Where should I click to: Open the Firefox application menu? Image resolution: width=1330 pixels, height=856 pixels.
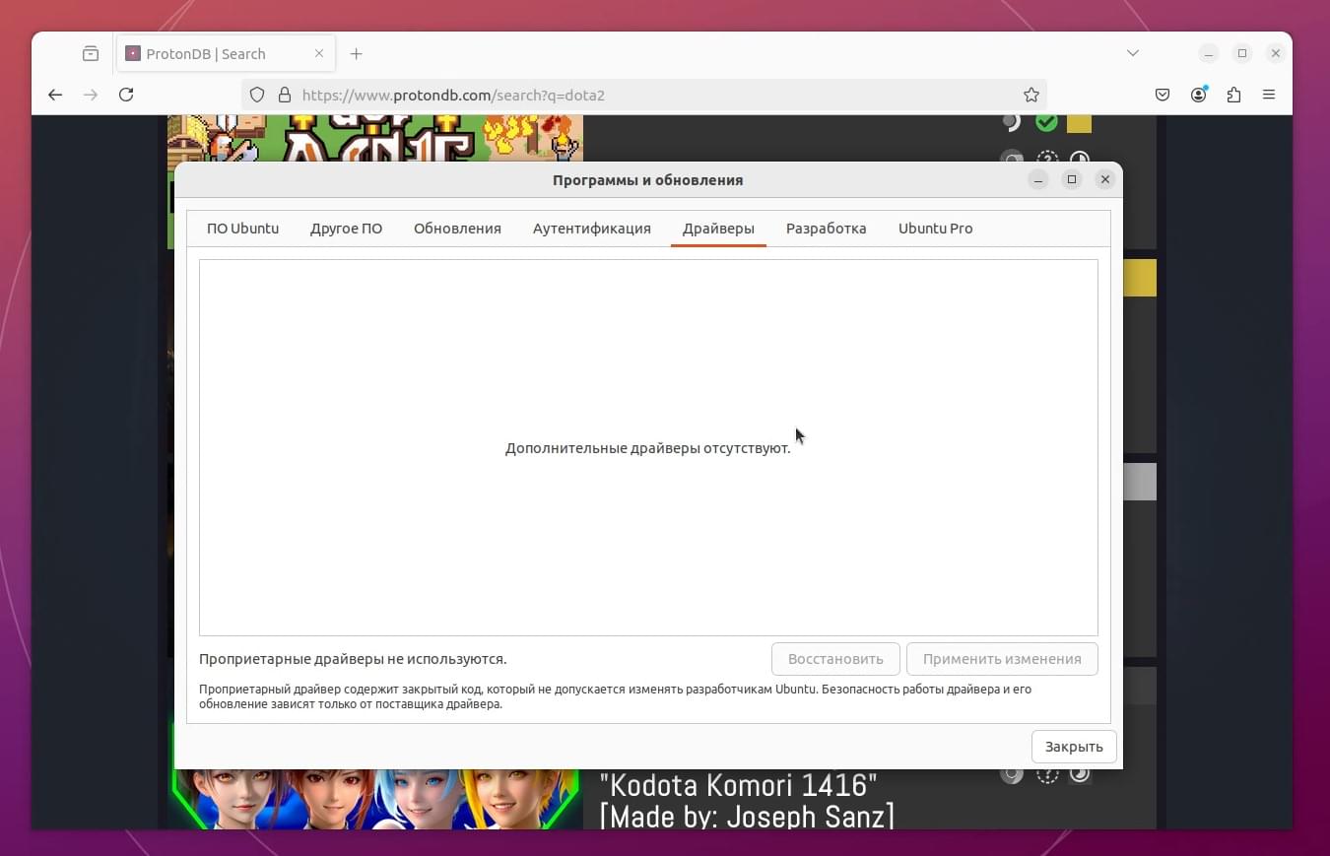[1269, 95]
